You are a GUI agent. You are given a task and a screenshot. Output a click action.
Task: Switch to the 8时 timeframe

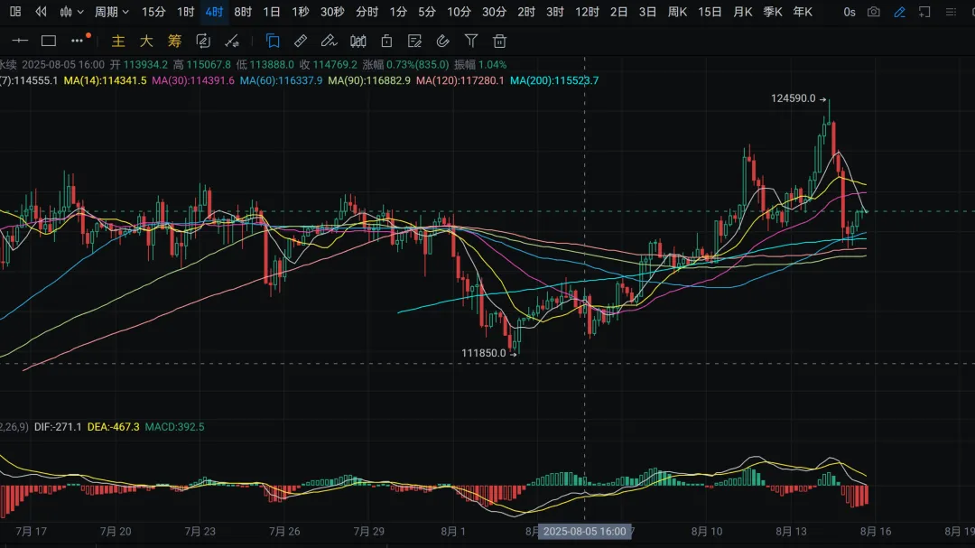[x=243, y=12]
